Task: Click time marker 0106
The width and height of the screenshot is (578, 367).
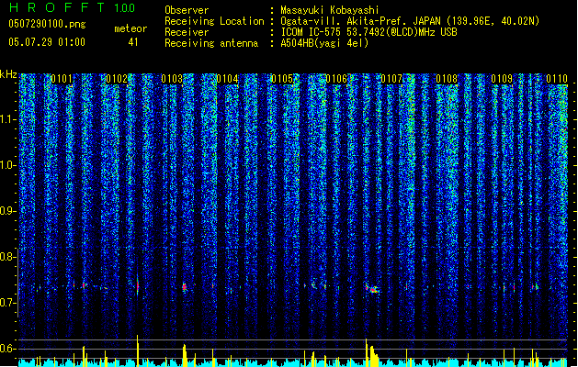Action: pos(336,79)
